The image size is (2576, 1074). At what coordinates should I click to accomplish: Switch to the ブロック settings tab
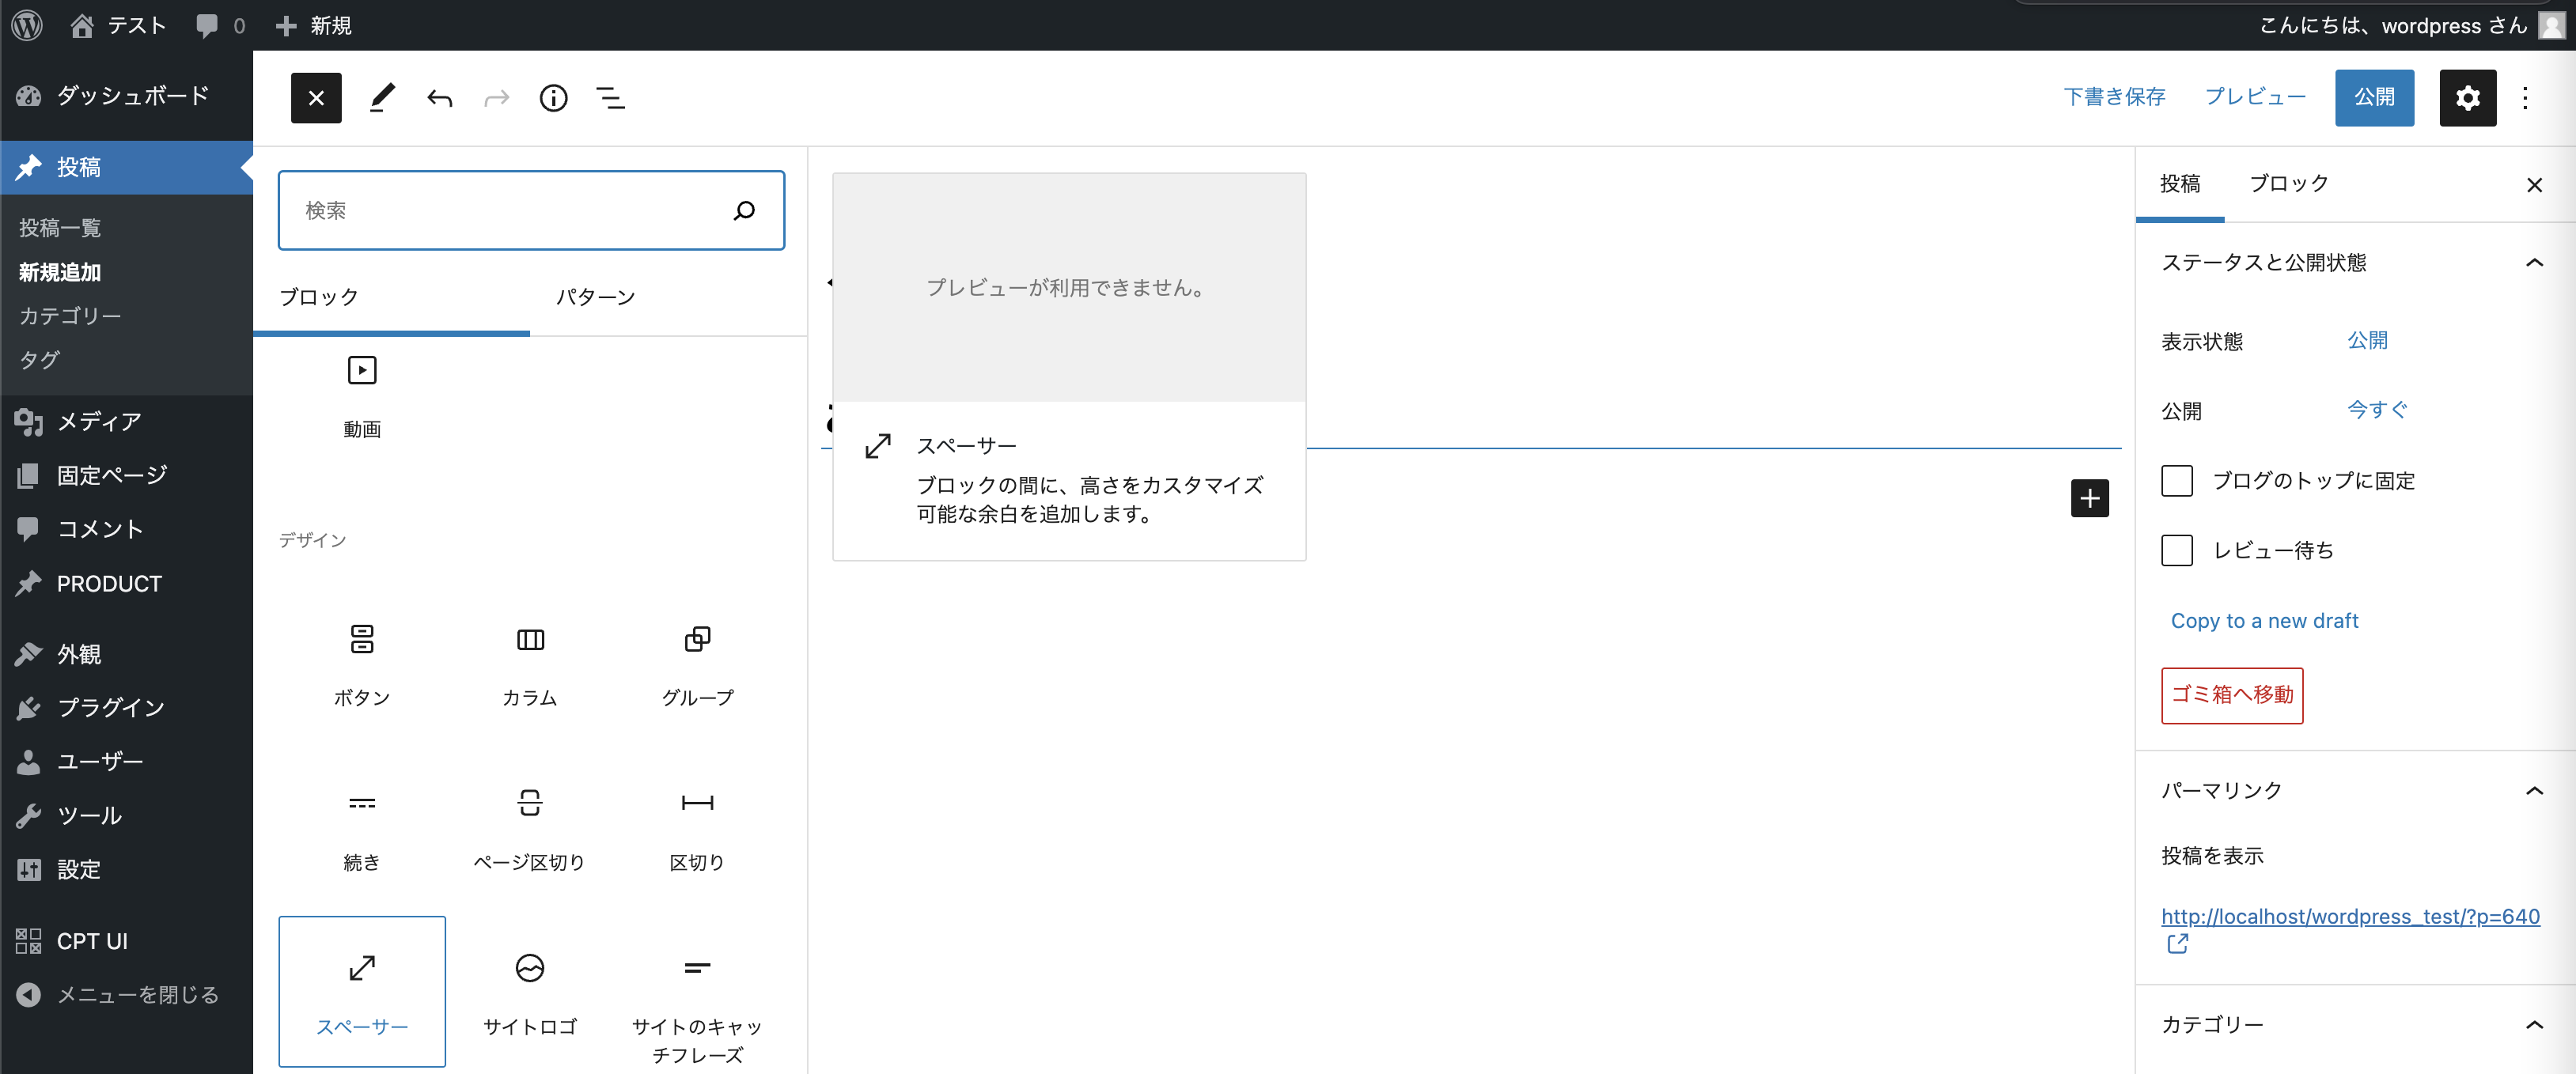(2288, 184)
